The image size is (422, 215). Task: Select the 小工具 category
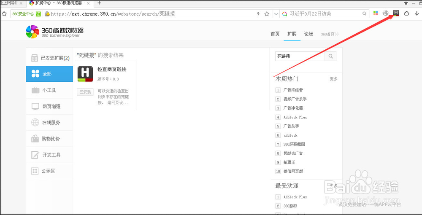[x=49, y=90]
